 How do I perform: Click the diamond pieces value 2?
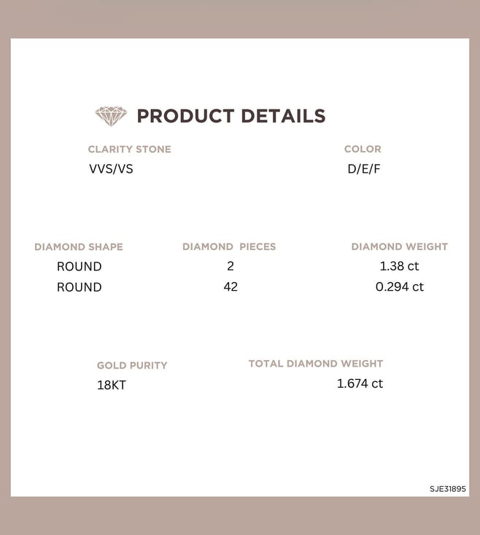point(231,266)
